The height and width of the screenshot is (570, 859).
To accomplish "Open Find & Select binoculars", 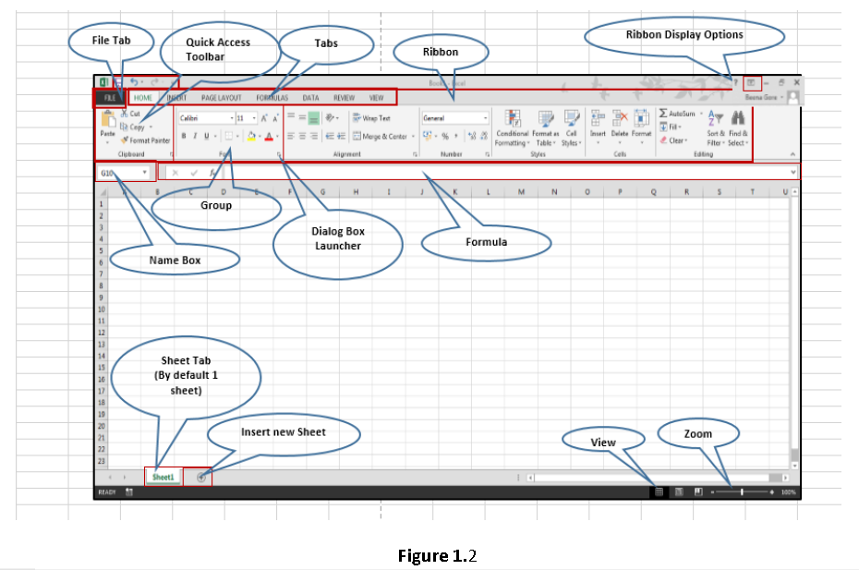I will click(x=738, y=127).
